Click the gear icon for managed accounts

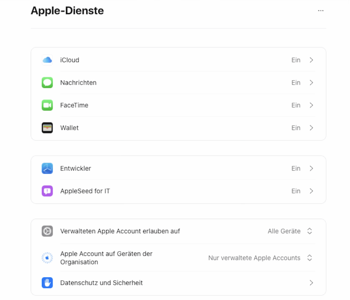(x=47, y=231)
